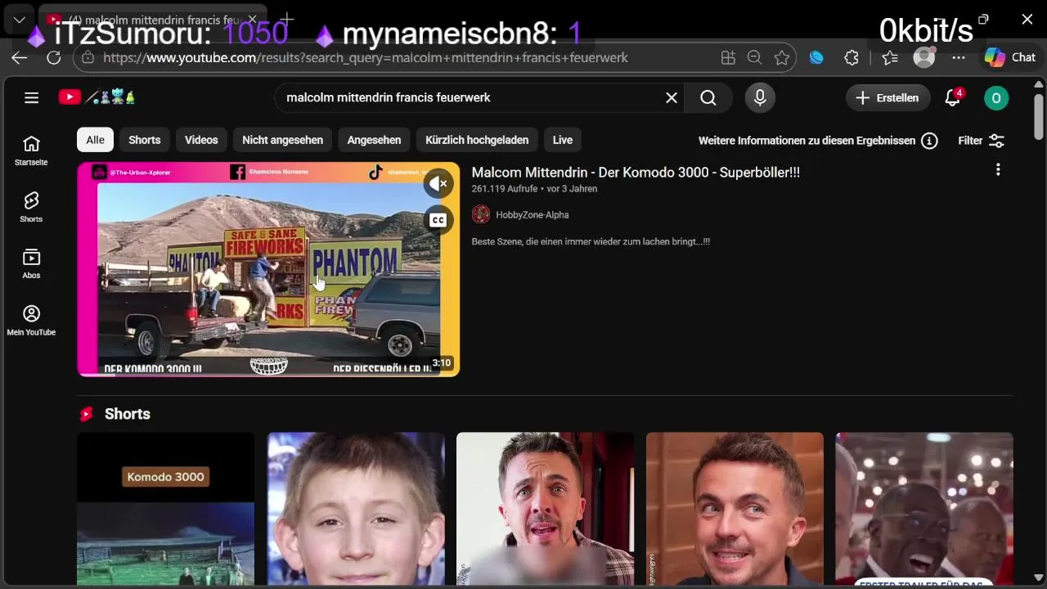Click the 261.119 Aufrufe view count

[x=505, y=189]
